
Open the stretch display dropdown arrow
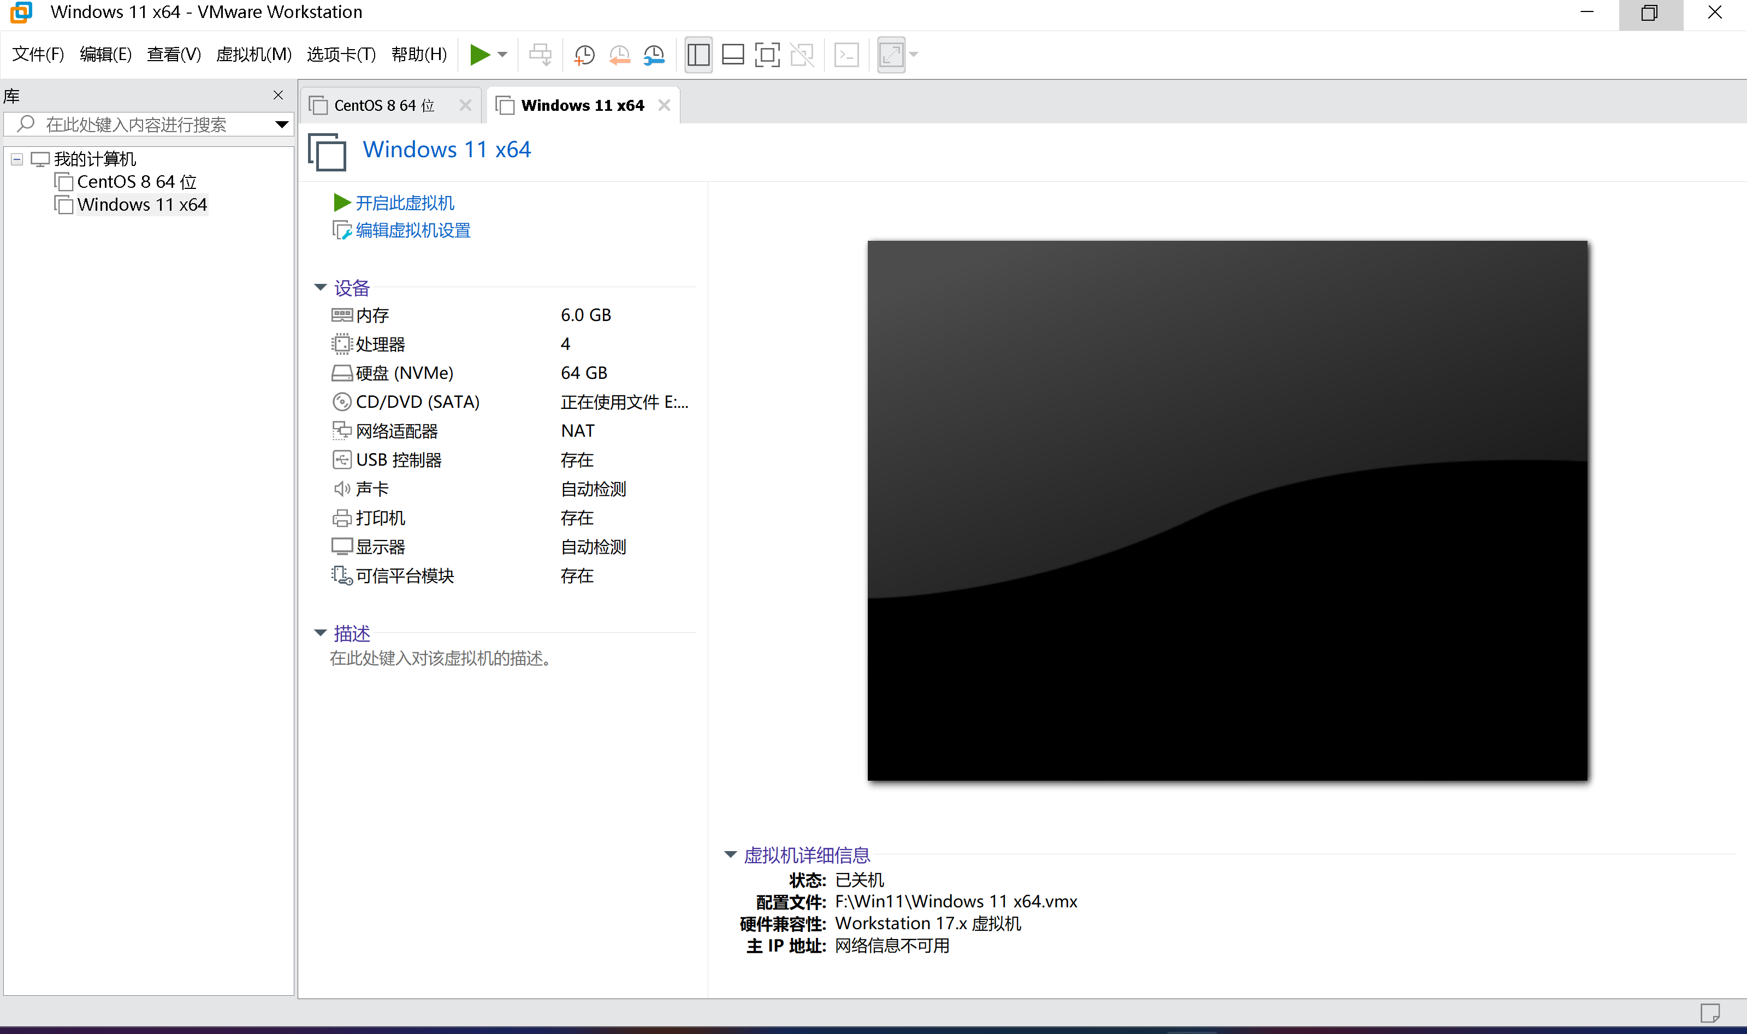point(914,55)
